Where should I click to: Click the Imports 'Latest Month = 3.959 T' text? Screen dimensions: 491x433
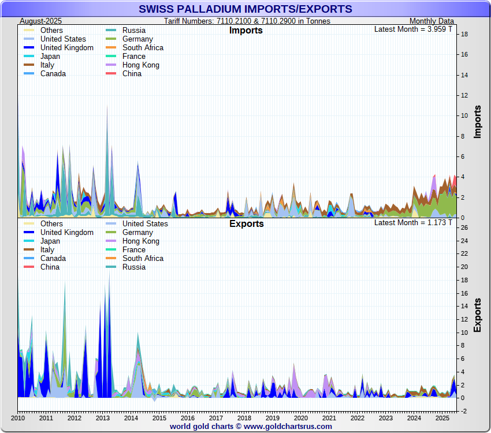pos(413,29)
